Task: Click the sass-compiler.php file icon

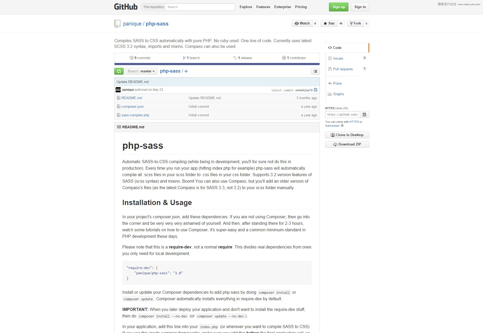Action: click(x=119, y=115)
